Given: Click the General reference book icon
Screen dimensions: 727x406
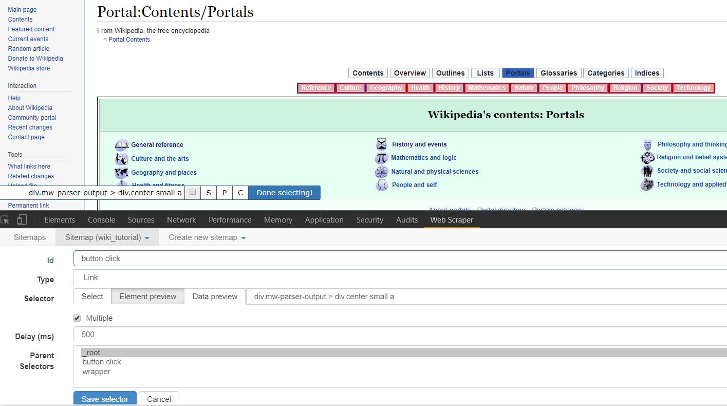Looking at the screenshot, I should coord(122,145).
